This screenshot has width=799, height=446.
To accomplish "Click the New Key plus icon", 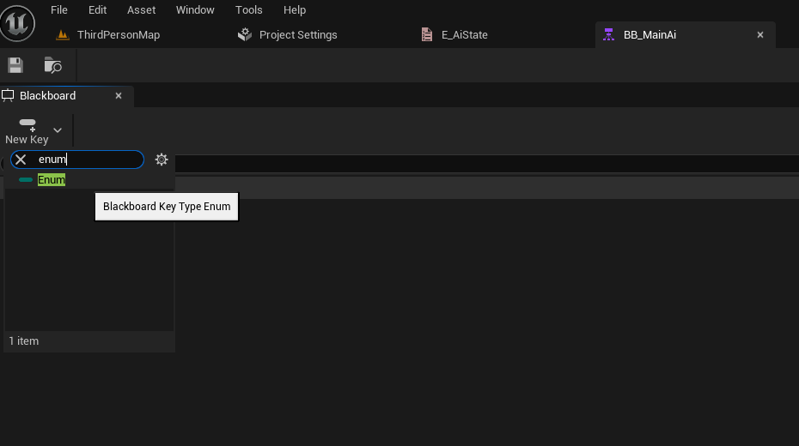I will click(27, 124).
